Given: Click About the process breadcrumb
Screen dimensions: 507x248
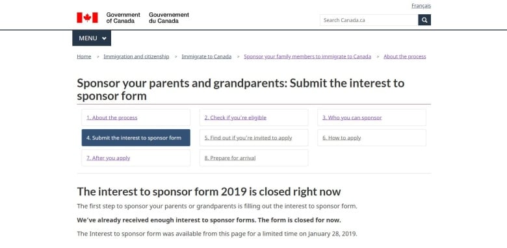Looking at the screenshot, I should (x=405, y=56).
